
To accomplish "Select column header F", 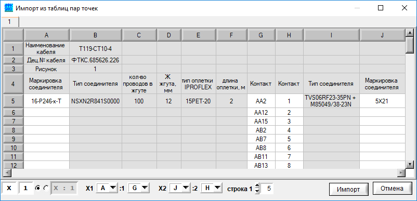I will (231, 35).
